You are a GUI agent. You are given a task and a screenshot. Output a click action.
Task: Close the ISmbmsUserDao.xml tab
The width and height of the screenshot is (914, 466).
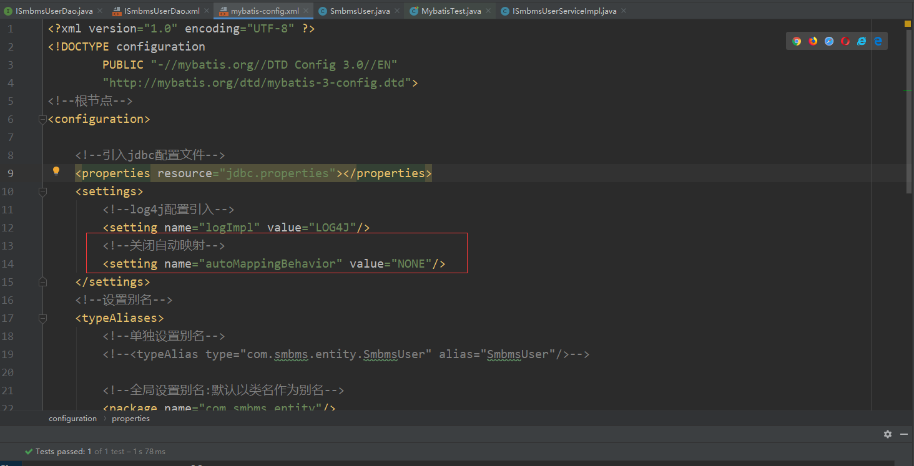[207, 11]
